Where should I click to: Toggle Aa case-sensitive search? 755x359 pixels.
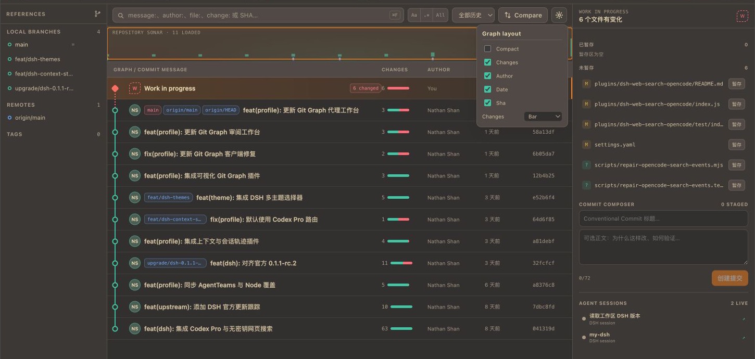coord(414,15)
